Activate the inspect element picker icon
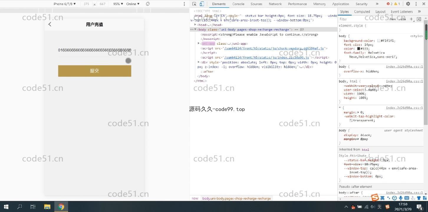428x212 pixels. click(194, 4)
